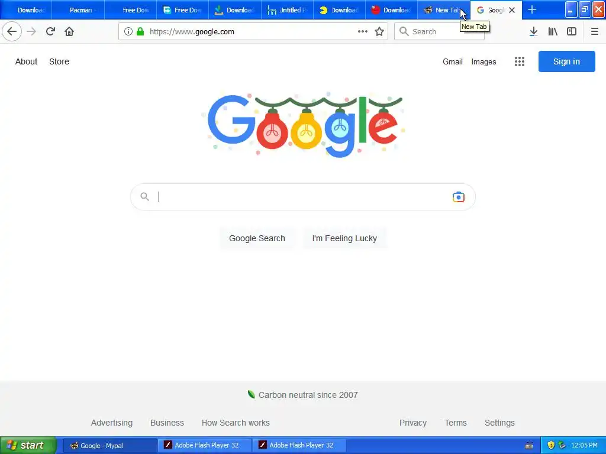Switch to the Untitled tab
Viewport: 606px width, 454px height.
point(287,10)
